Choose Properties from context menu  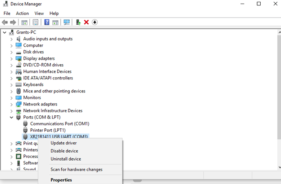click(80, 180)
